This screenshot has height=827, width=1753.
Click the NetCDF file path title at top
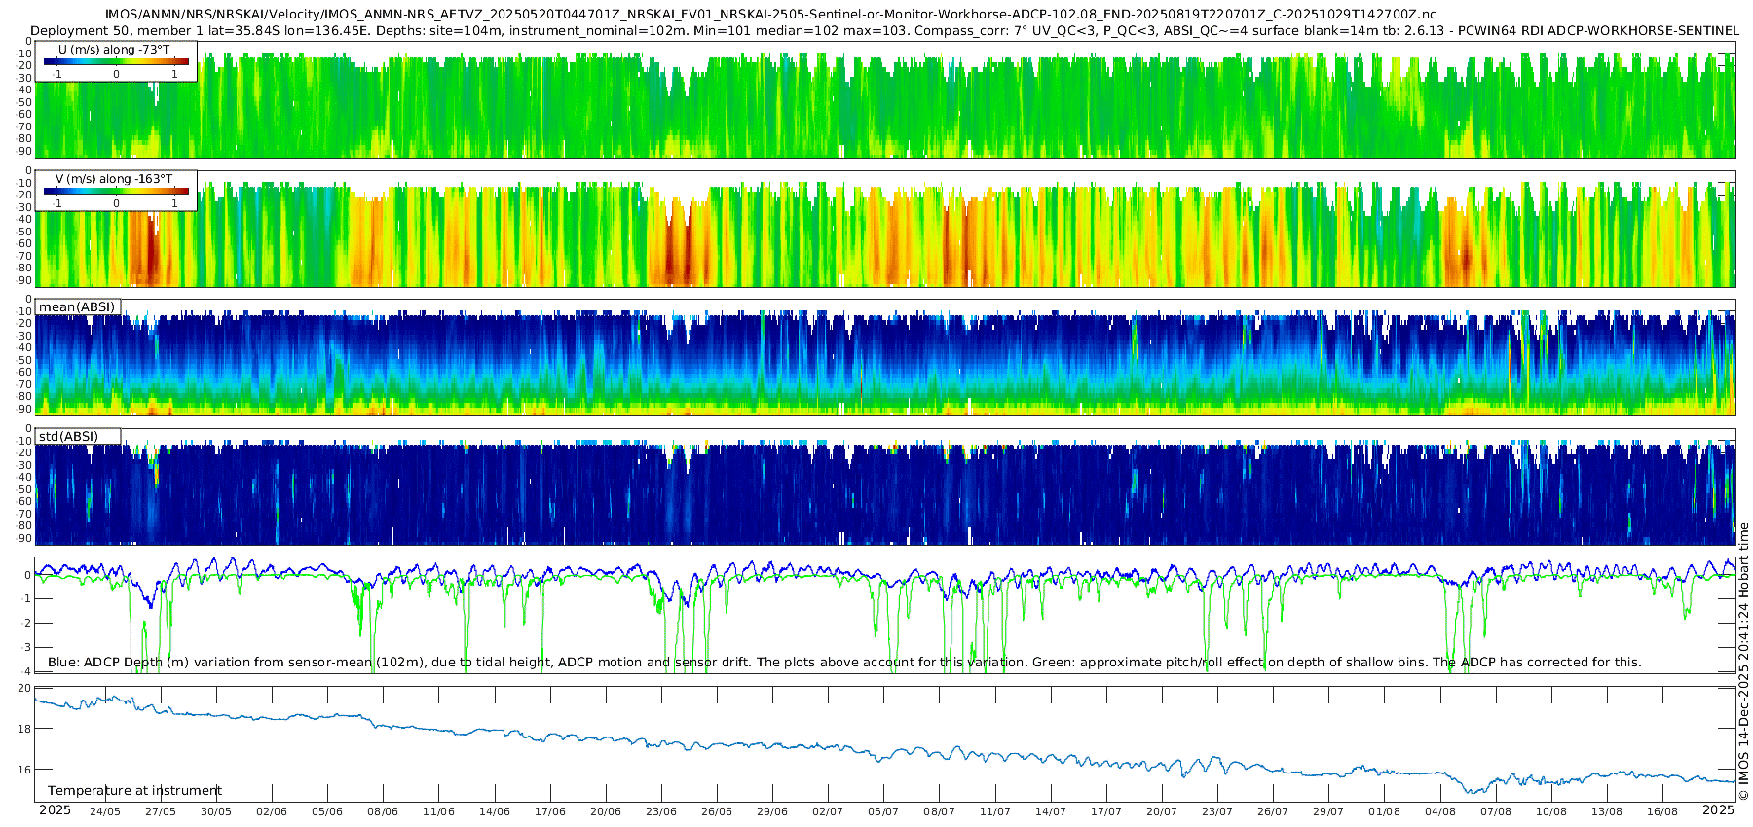pos(769,15)
